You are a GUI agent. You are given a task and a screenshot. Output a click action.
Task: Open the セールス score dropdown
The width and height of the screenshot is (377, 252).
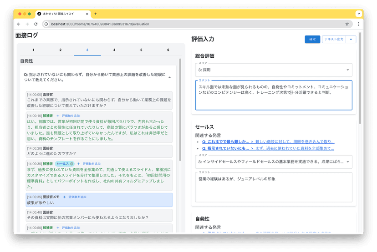tap(273, 161)
